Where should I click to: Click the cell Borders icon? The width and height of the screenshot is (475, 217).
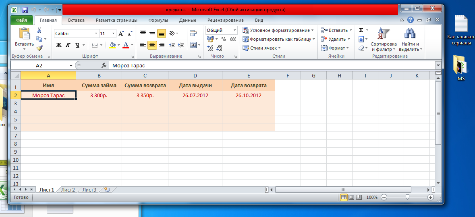[x=95, y=45]
